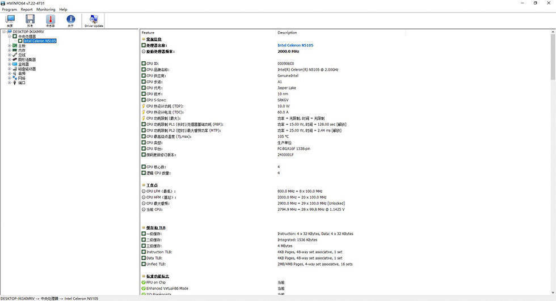The image size is (556, 301).
Task: Select the computer icon beside DESKTOP-IKGKMRV
Action: [x=10, y=32]
